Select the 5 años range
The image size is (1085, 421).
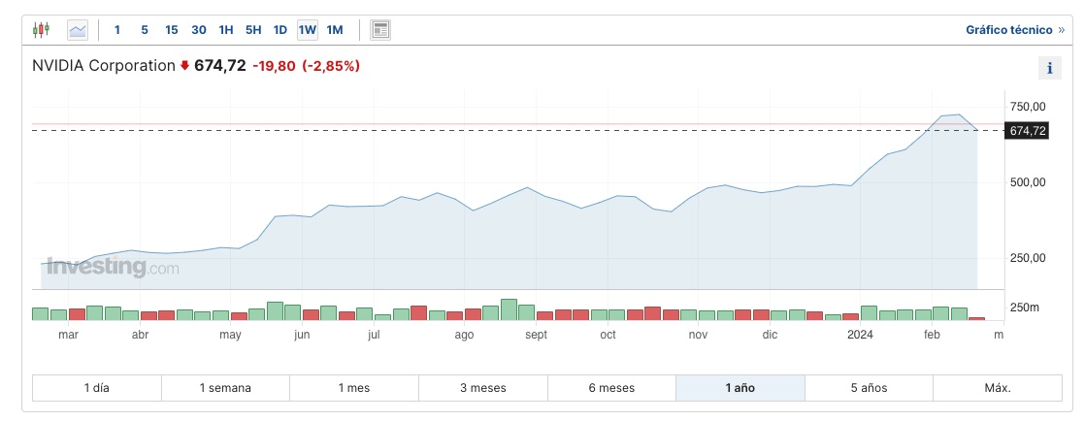[869, 388]
